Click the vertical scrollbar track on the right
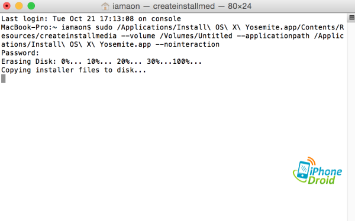355x221 pixels. 351,121
